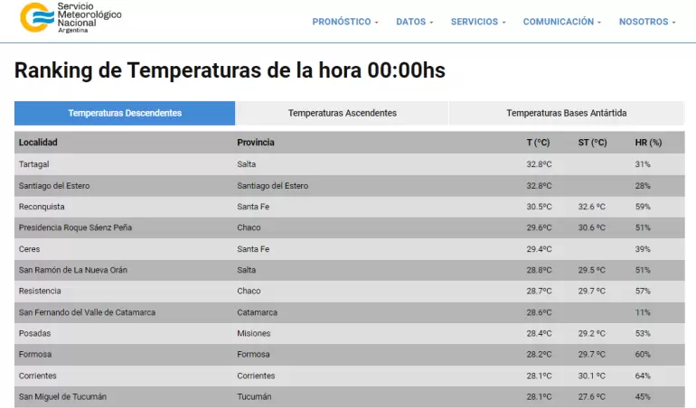Click Reconquista humidity 59%
The image size is (696, 408).
tap(643, 207)
